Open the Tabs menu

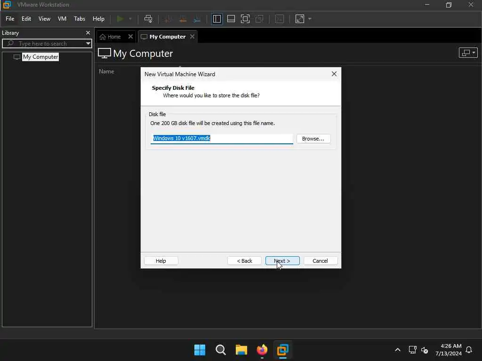[x=79, y=19]
